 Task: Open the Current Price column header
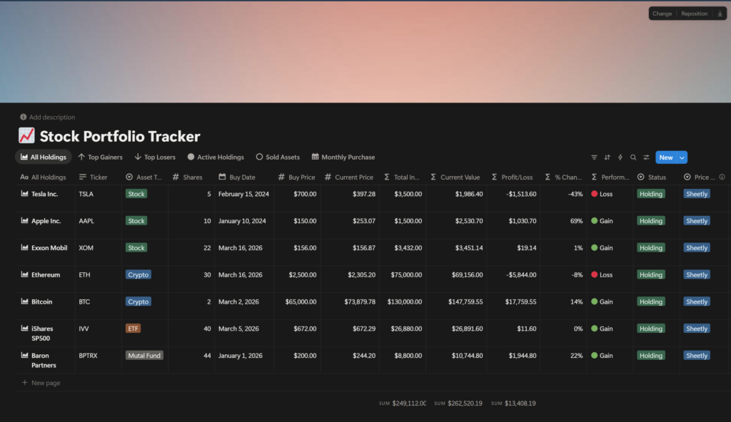coord(349,177)
